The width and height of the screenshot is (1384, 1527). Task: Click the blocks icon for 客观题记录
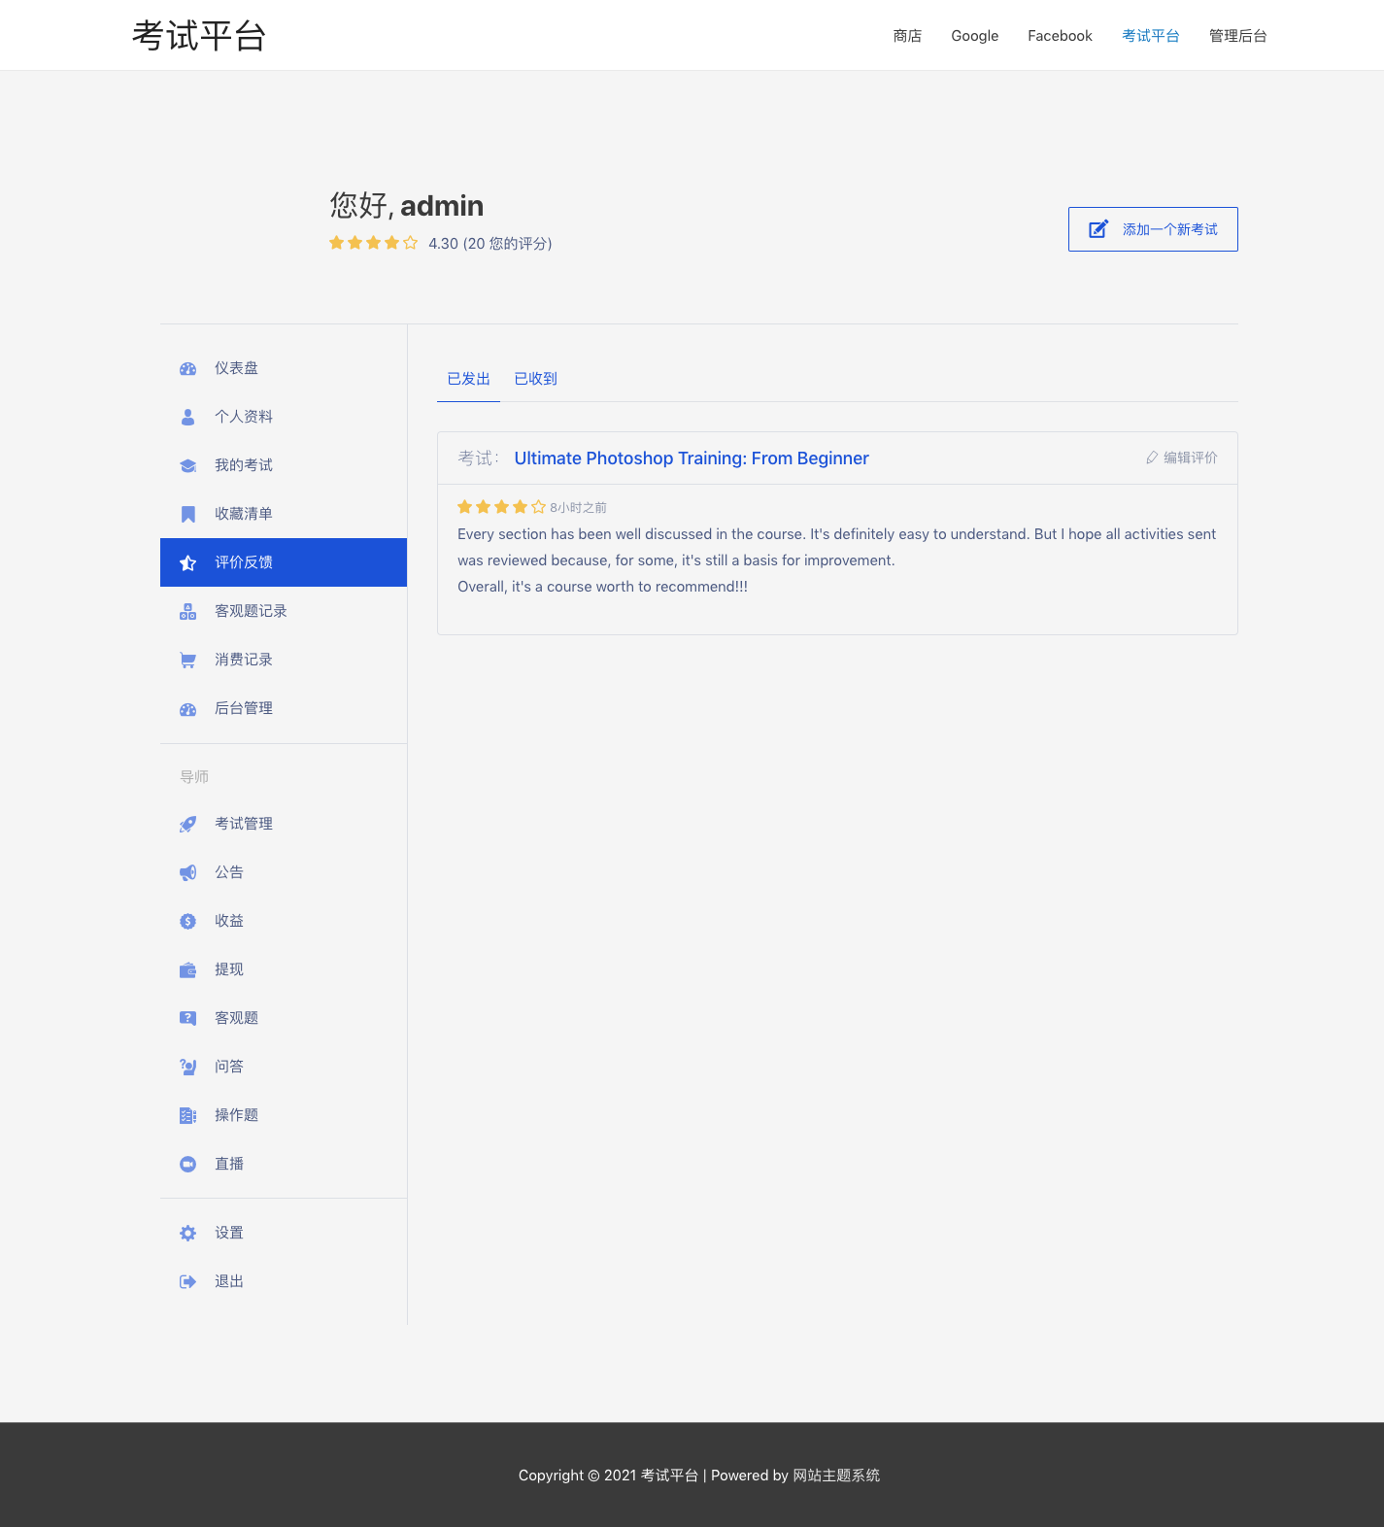pos(188,611)
